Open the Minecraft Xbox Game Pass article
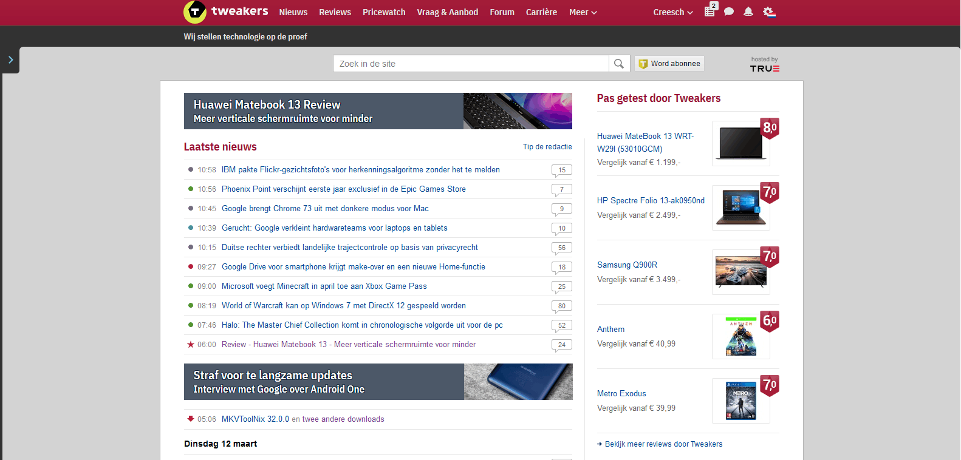Screen dimensions: 961x460 pos(324,286)
